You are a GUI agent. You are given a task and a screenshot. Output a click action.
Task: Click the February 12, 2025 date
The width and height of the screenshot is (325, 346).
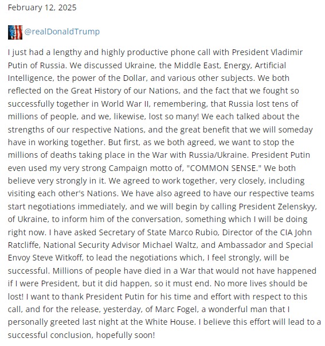tap(42, 7)
